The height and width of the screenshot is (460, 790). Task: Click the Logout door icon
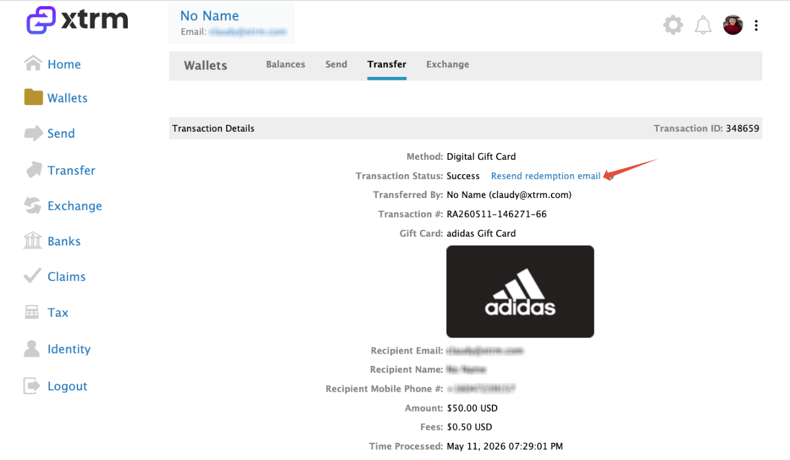[31, 386]
